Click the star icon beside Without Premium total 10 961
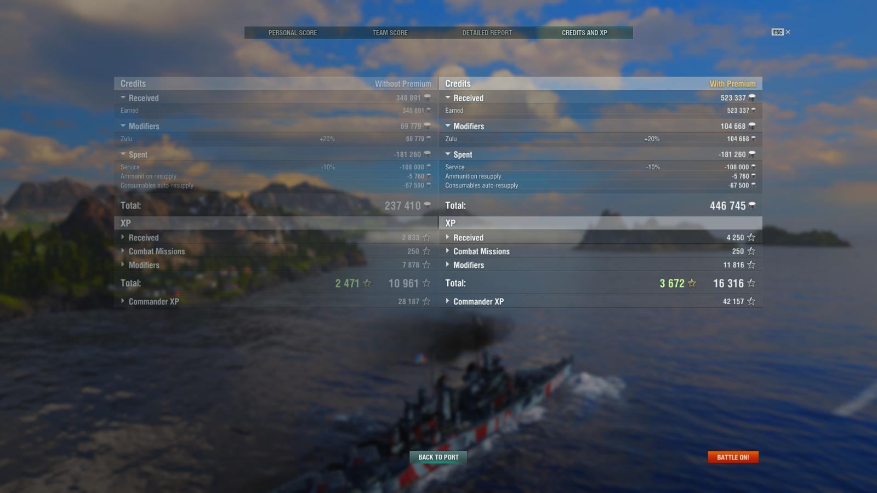The height and width of the screenshot is (493, 877). coord(426,283)
